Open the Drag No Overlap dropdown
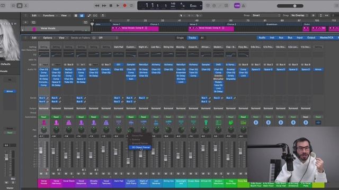 299,15
